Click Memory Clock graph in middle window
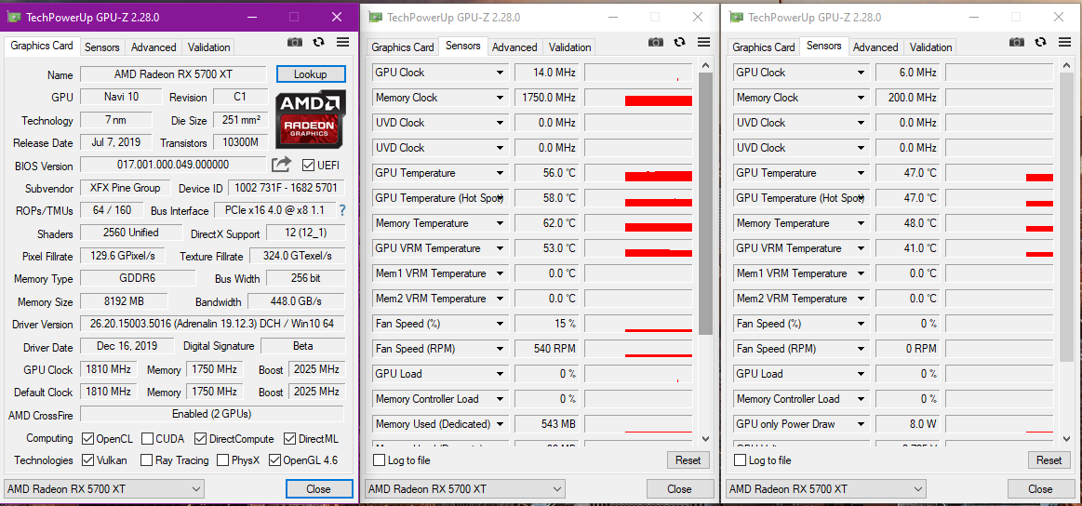This screenshot has height=506, width=1082. coord(638,98)
